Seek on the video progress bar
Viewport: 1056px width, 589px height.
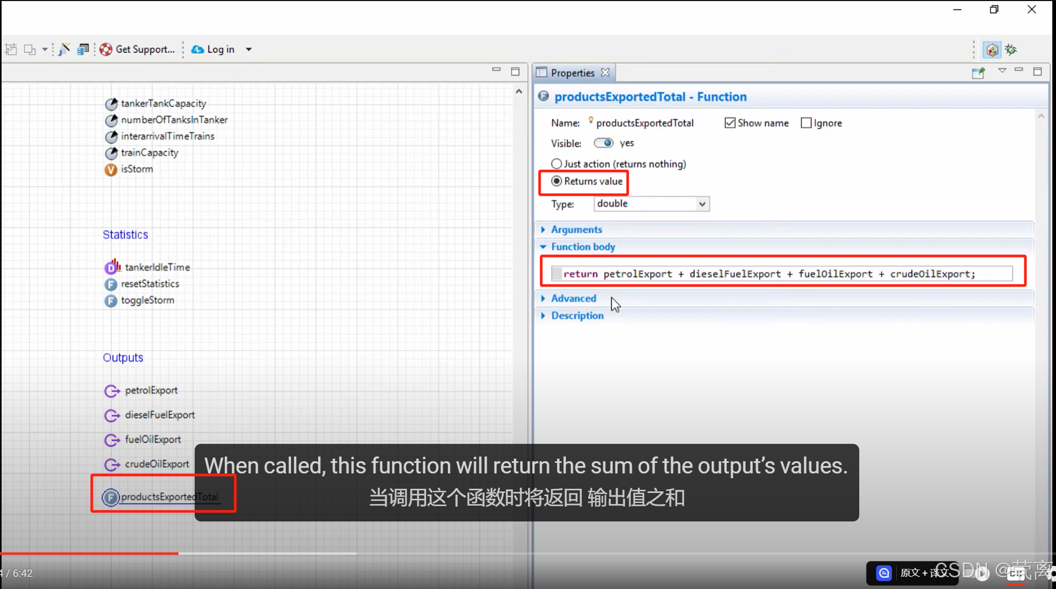pos(264,553)
